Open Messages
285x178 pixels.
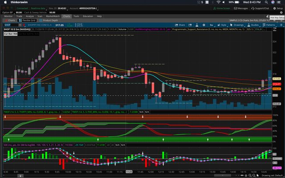(x=241, y=8)
